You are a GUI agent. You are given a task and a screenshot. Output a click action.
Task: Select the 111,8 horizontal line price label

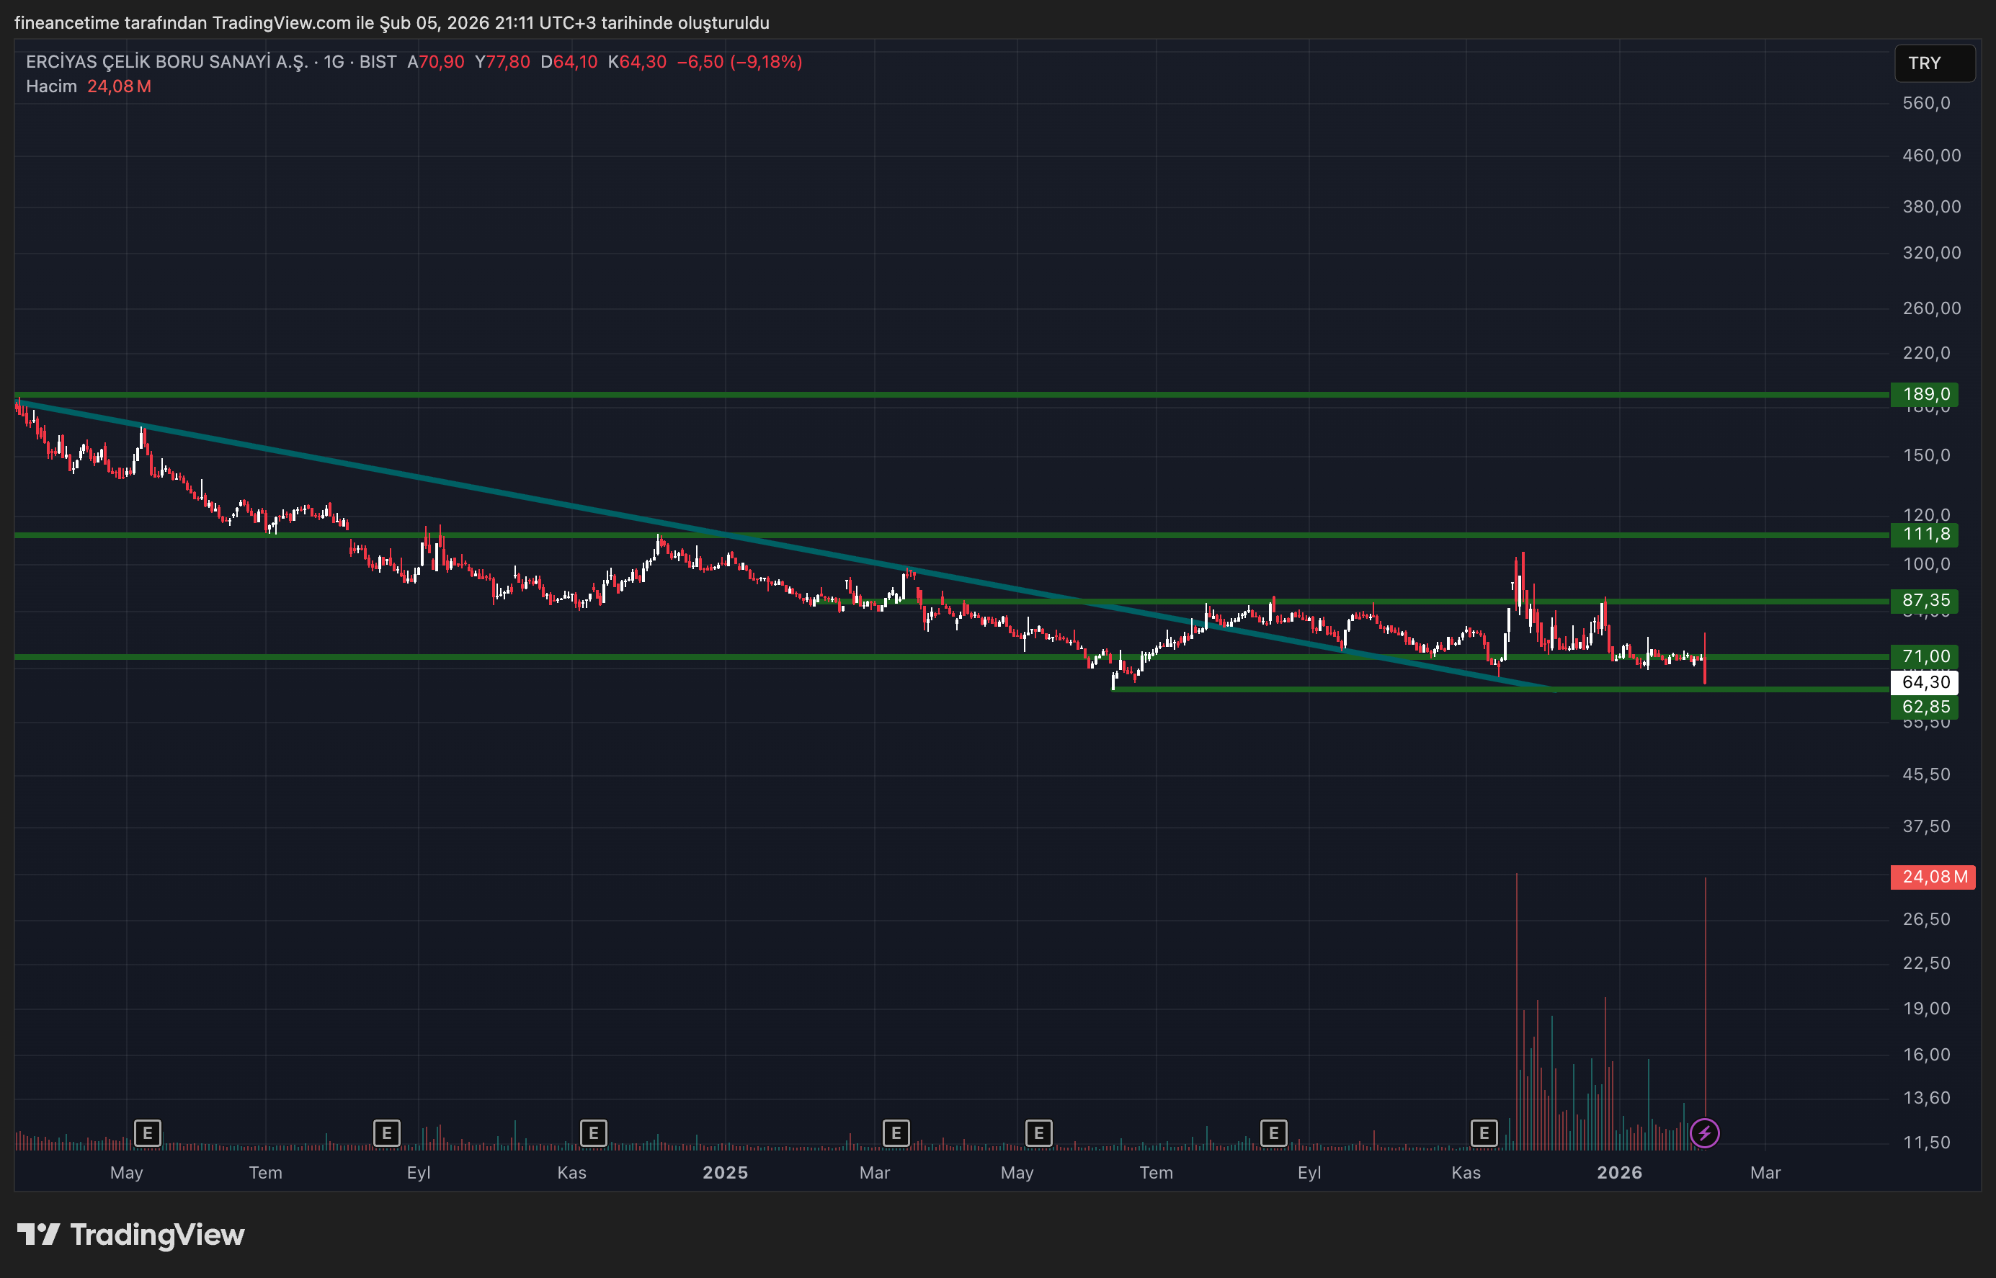point(1925,535)
